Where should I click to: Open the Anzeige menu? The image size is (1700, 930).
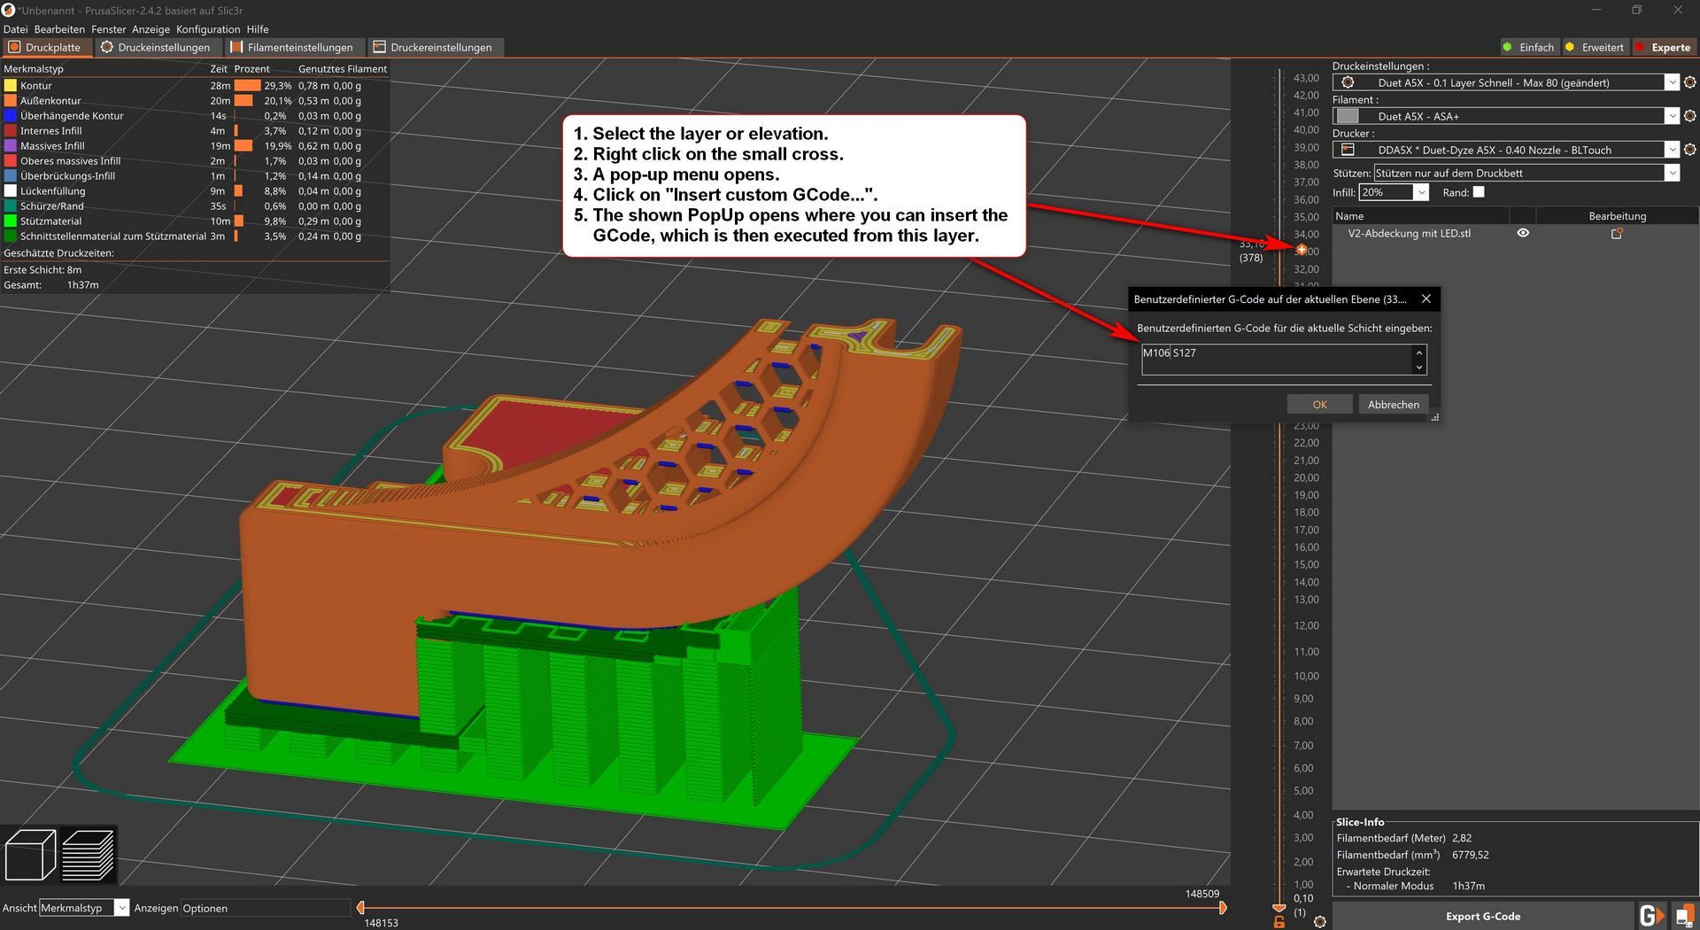pos(151,29)
